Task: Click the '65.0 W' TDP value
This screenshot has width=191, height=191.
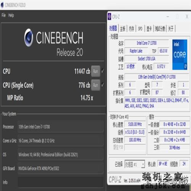Action: pyautogui.click(x=163, y=51)
